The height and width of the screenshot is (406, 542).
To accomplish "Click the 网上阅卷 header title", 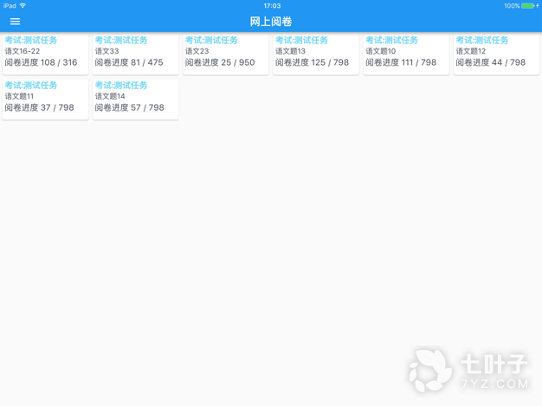I will pos(271,22).
